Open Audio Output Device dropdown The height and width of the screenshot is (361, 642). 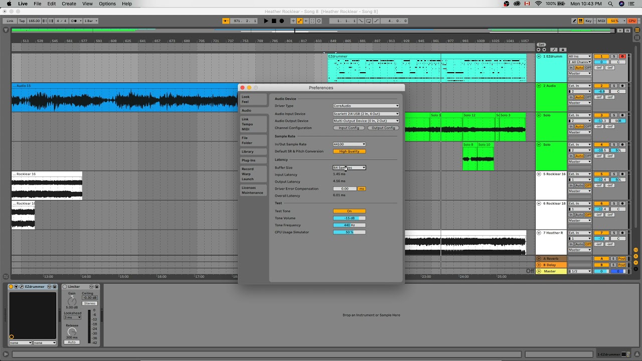pos(366,121)
